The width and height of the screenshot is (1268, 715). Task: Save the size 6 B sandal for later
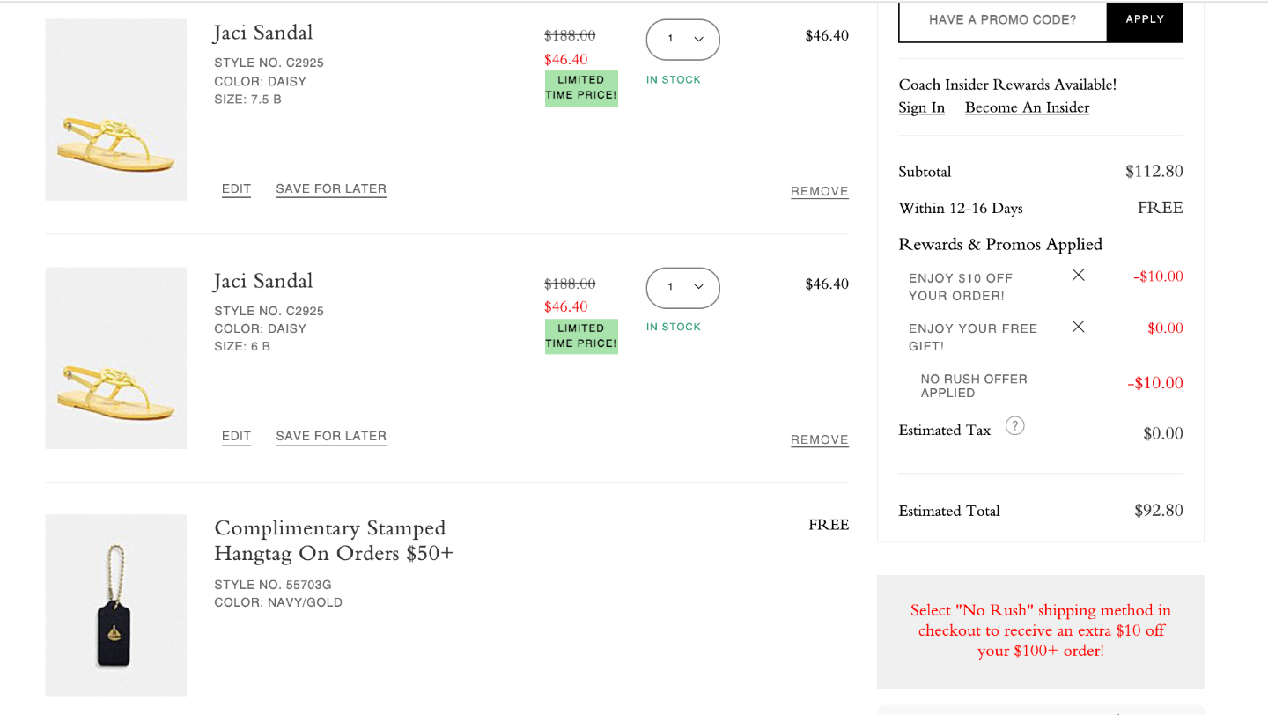tap(331, 437)
